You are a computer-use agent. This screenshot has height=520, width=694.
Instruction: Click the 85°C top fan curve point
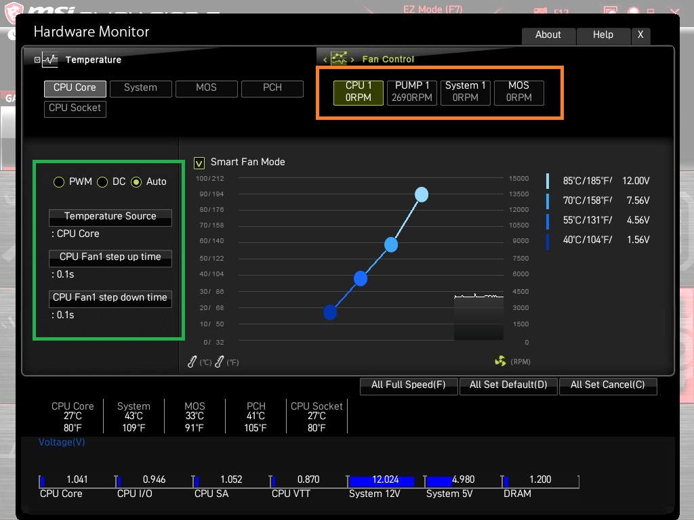(x=422, y=194)
